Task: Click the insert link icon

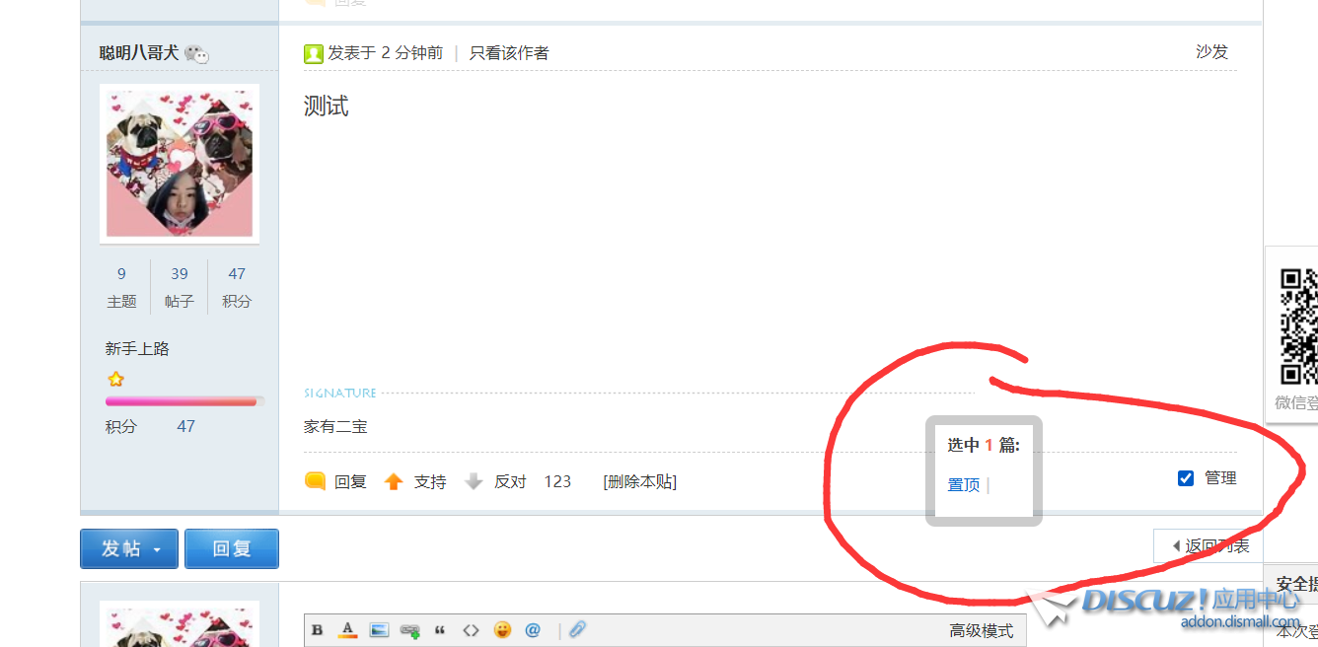Action: click(x=409, y=630)
